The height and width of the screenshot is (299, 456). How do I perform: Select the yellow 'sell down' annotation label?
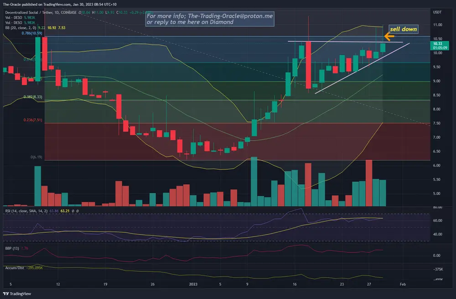403,29
